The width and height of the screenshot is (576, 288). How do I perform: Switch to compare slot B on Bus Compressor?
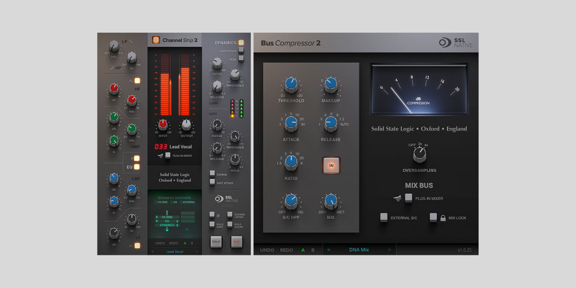[312, 250]
